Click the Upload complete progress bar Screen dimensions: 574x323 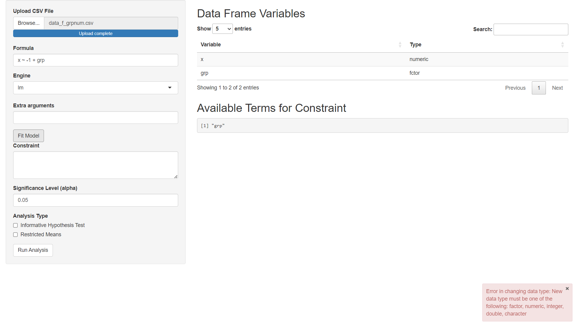pyautogui.click(x=96, y=33)
